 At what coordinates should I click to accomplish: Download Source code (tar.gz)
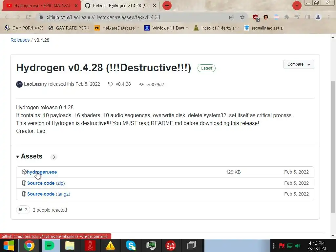pos(49,194)
